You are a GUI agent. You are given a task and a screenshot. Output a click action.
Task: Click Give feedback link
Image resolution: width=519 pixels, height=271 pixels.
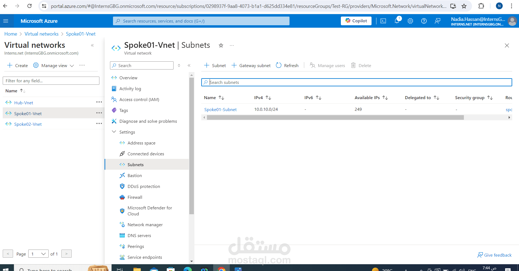[494, 255]
